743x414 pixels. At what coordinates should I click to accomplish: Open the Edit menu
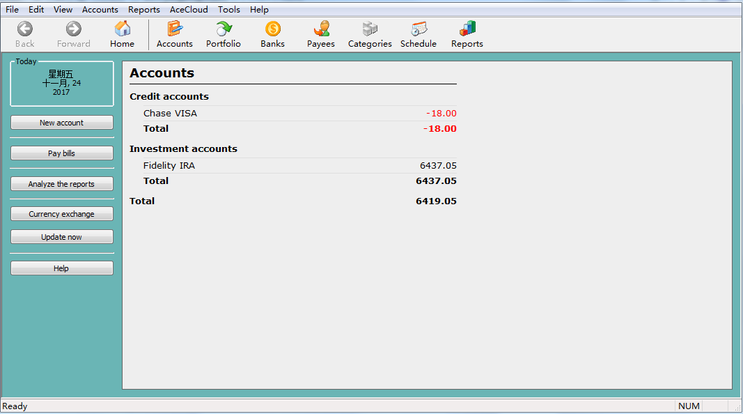[x=36, y=10]
